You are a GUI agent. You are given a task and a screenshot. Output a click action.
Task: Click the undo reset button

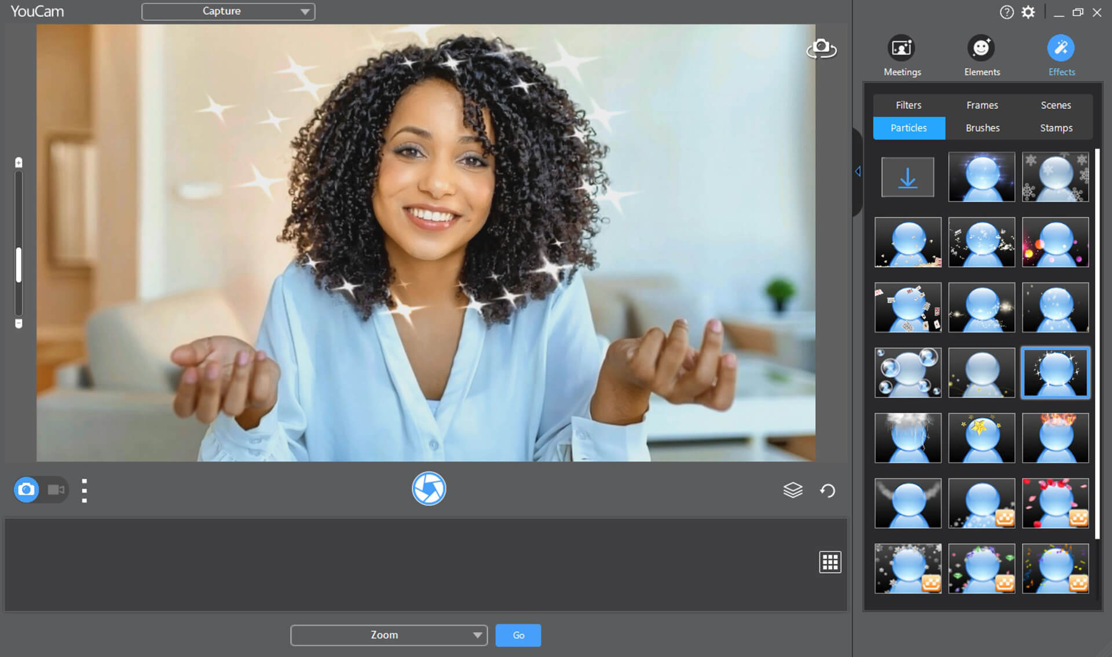827,490
